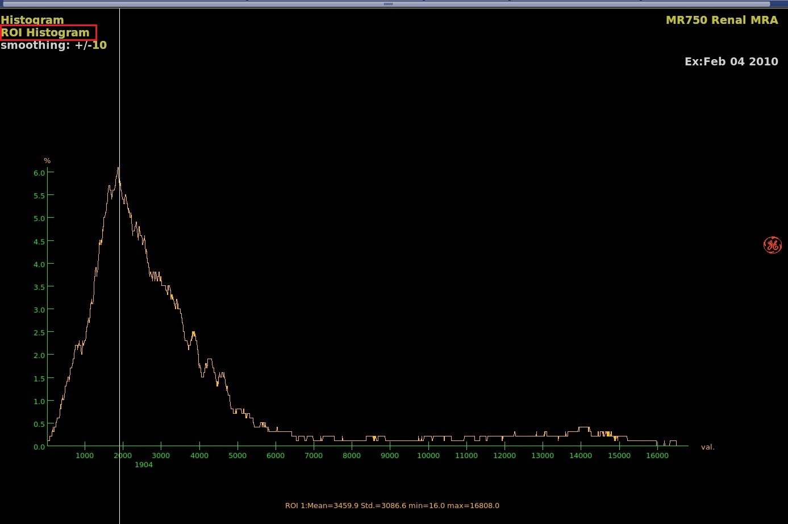Click the 6.0 tick on vertical axis
The height and width of the screenshot is (524, 788).
(39, 173)
